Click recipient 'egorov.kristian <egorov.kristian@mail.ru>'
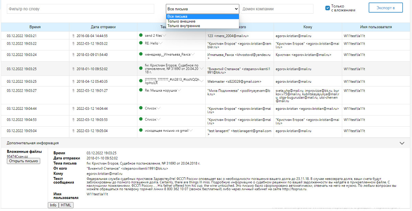 click(308, 108)
